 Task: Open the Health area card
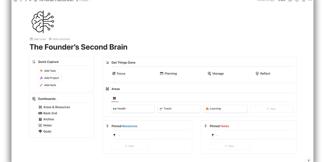coord(133,109)
